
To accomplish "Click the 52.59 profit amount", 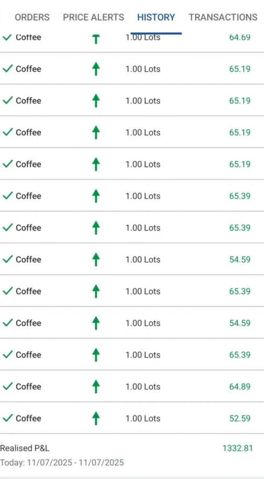I will [x=240, y=418].
